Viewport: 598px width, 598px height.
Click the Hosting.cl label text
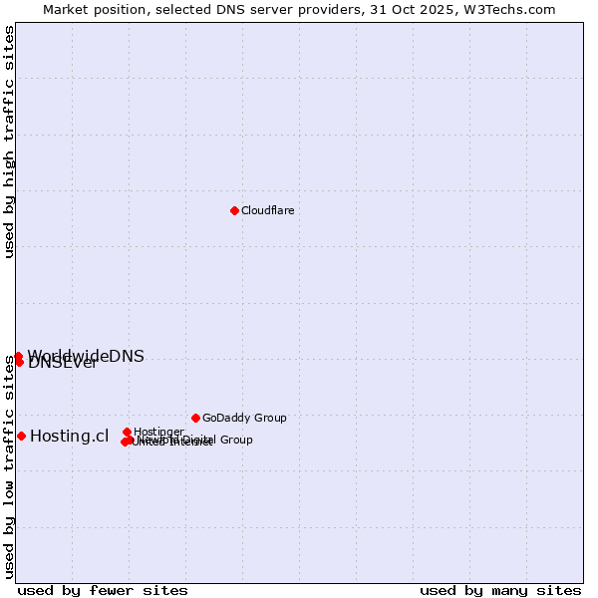tap(69, 437)
